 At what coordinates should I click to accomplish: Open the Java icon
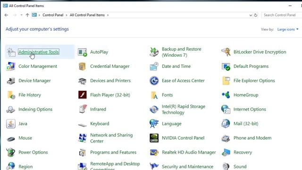point(11,124)
